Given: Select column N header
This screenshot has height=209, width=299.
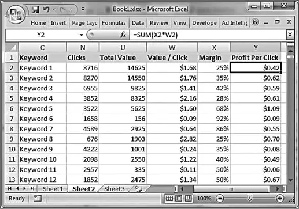Looking at the screenshot, I should 83,47.
